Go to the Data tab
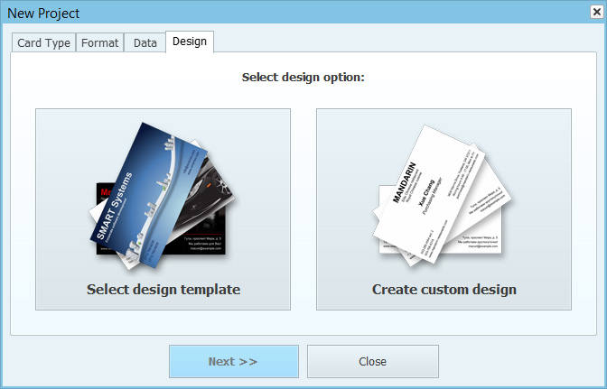This screenshot has width=607, height=389. pos(145,42)
